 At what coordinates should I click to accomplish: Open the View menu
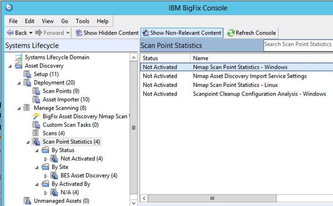point(47,21)
